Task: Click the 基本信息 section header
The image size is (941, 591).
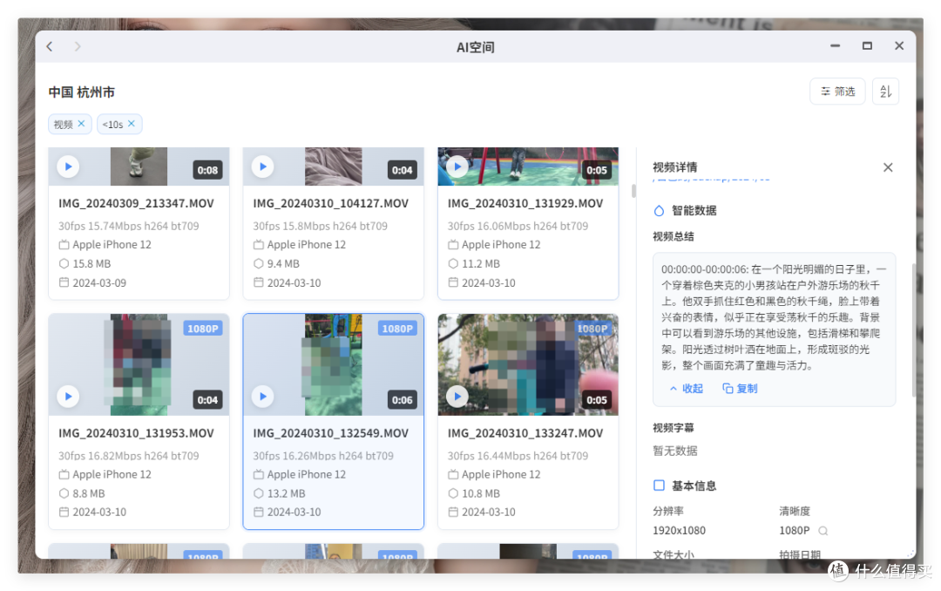Action: click(x=685, y=486)
